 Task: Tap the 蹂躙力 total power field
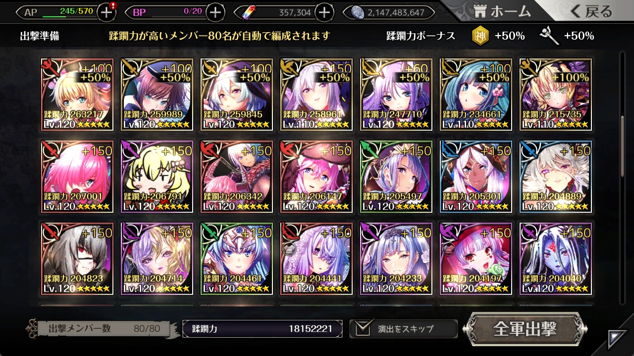(x=263, y=329)
